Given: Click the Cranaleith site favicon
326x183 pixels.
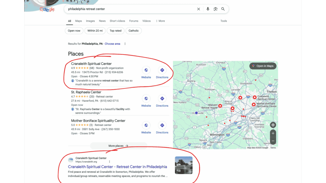Looking at the screenshot, I should [x=71, y=160].
